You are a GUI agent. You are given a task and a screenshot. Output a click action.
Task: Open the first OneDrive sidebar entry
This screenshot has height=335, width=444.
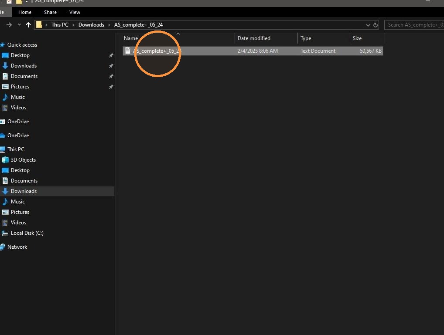tap(18, 122)
